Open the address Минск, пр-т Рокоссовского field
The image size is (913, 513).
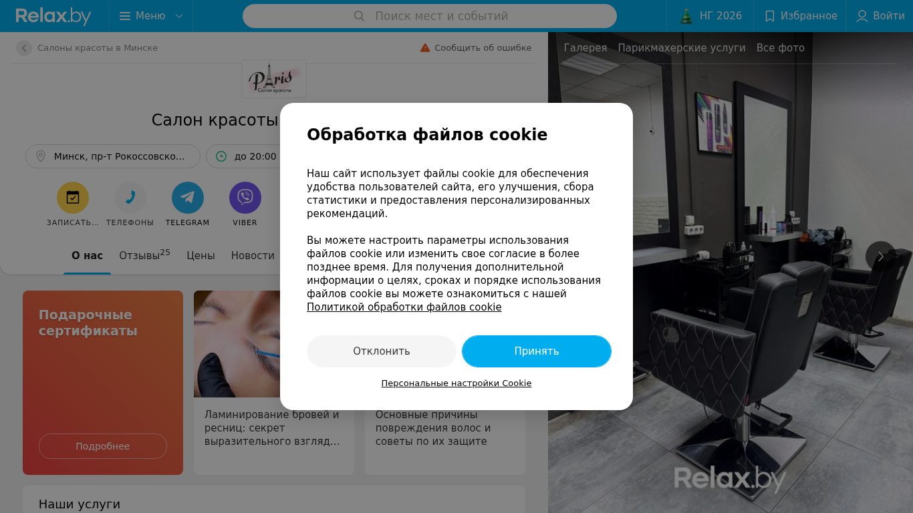(113, 156)
